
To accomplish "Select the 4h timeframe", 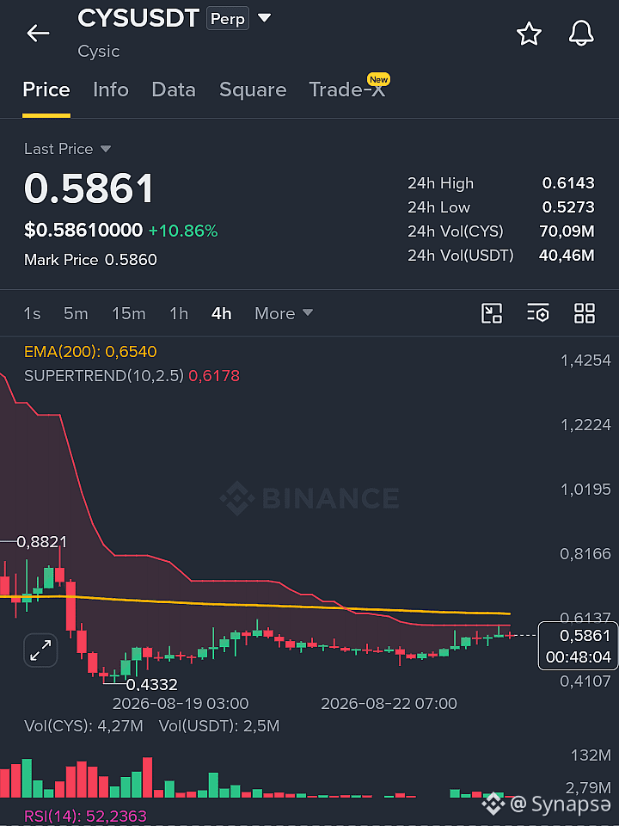I will coord(222,313).
